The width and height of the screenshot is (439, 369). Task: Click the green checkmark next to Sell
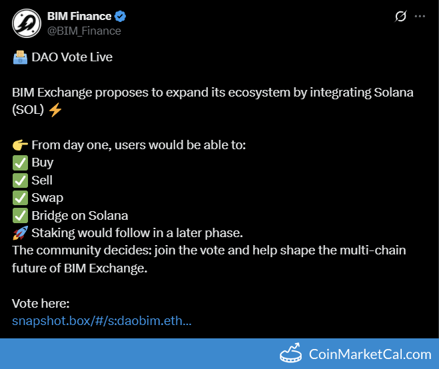(20, 181)
